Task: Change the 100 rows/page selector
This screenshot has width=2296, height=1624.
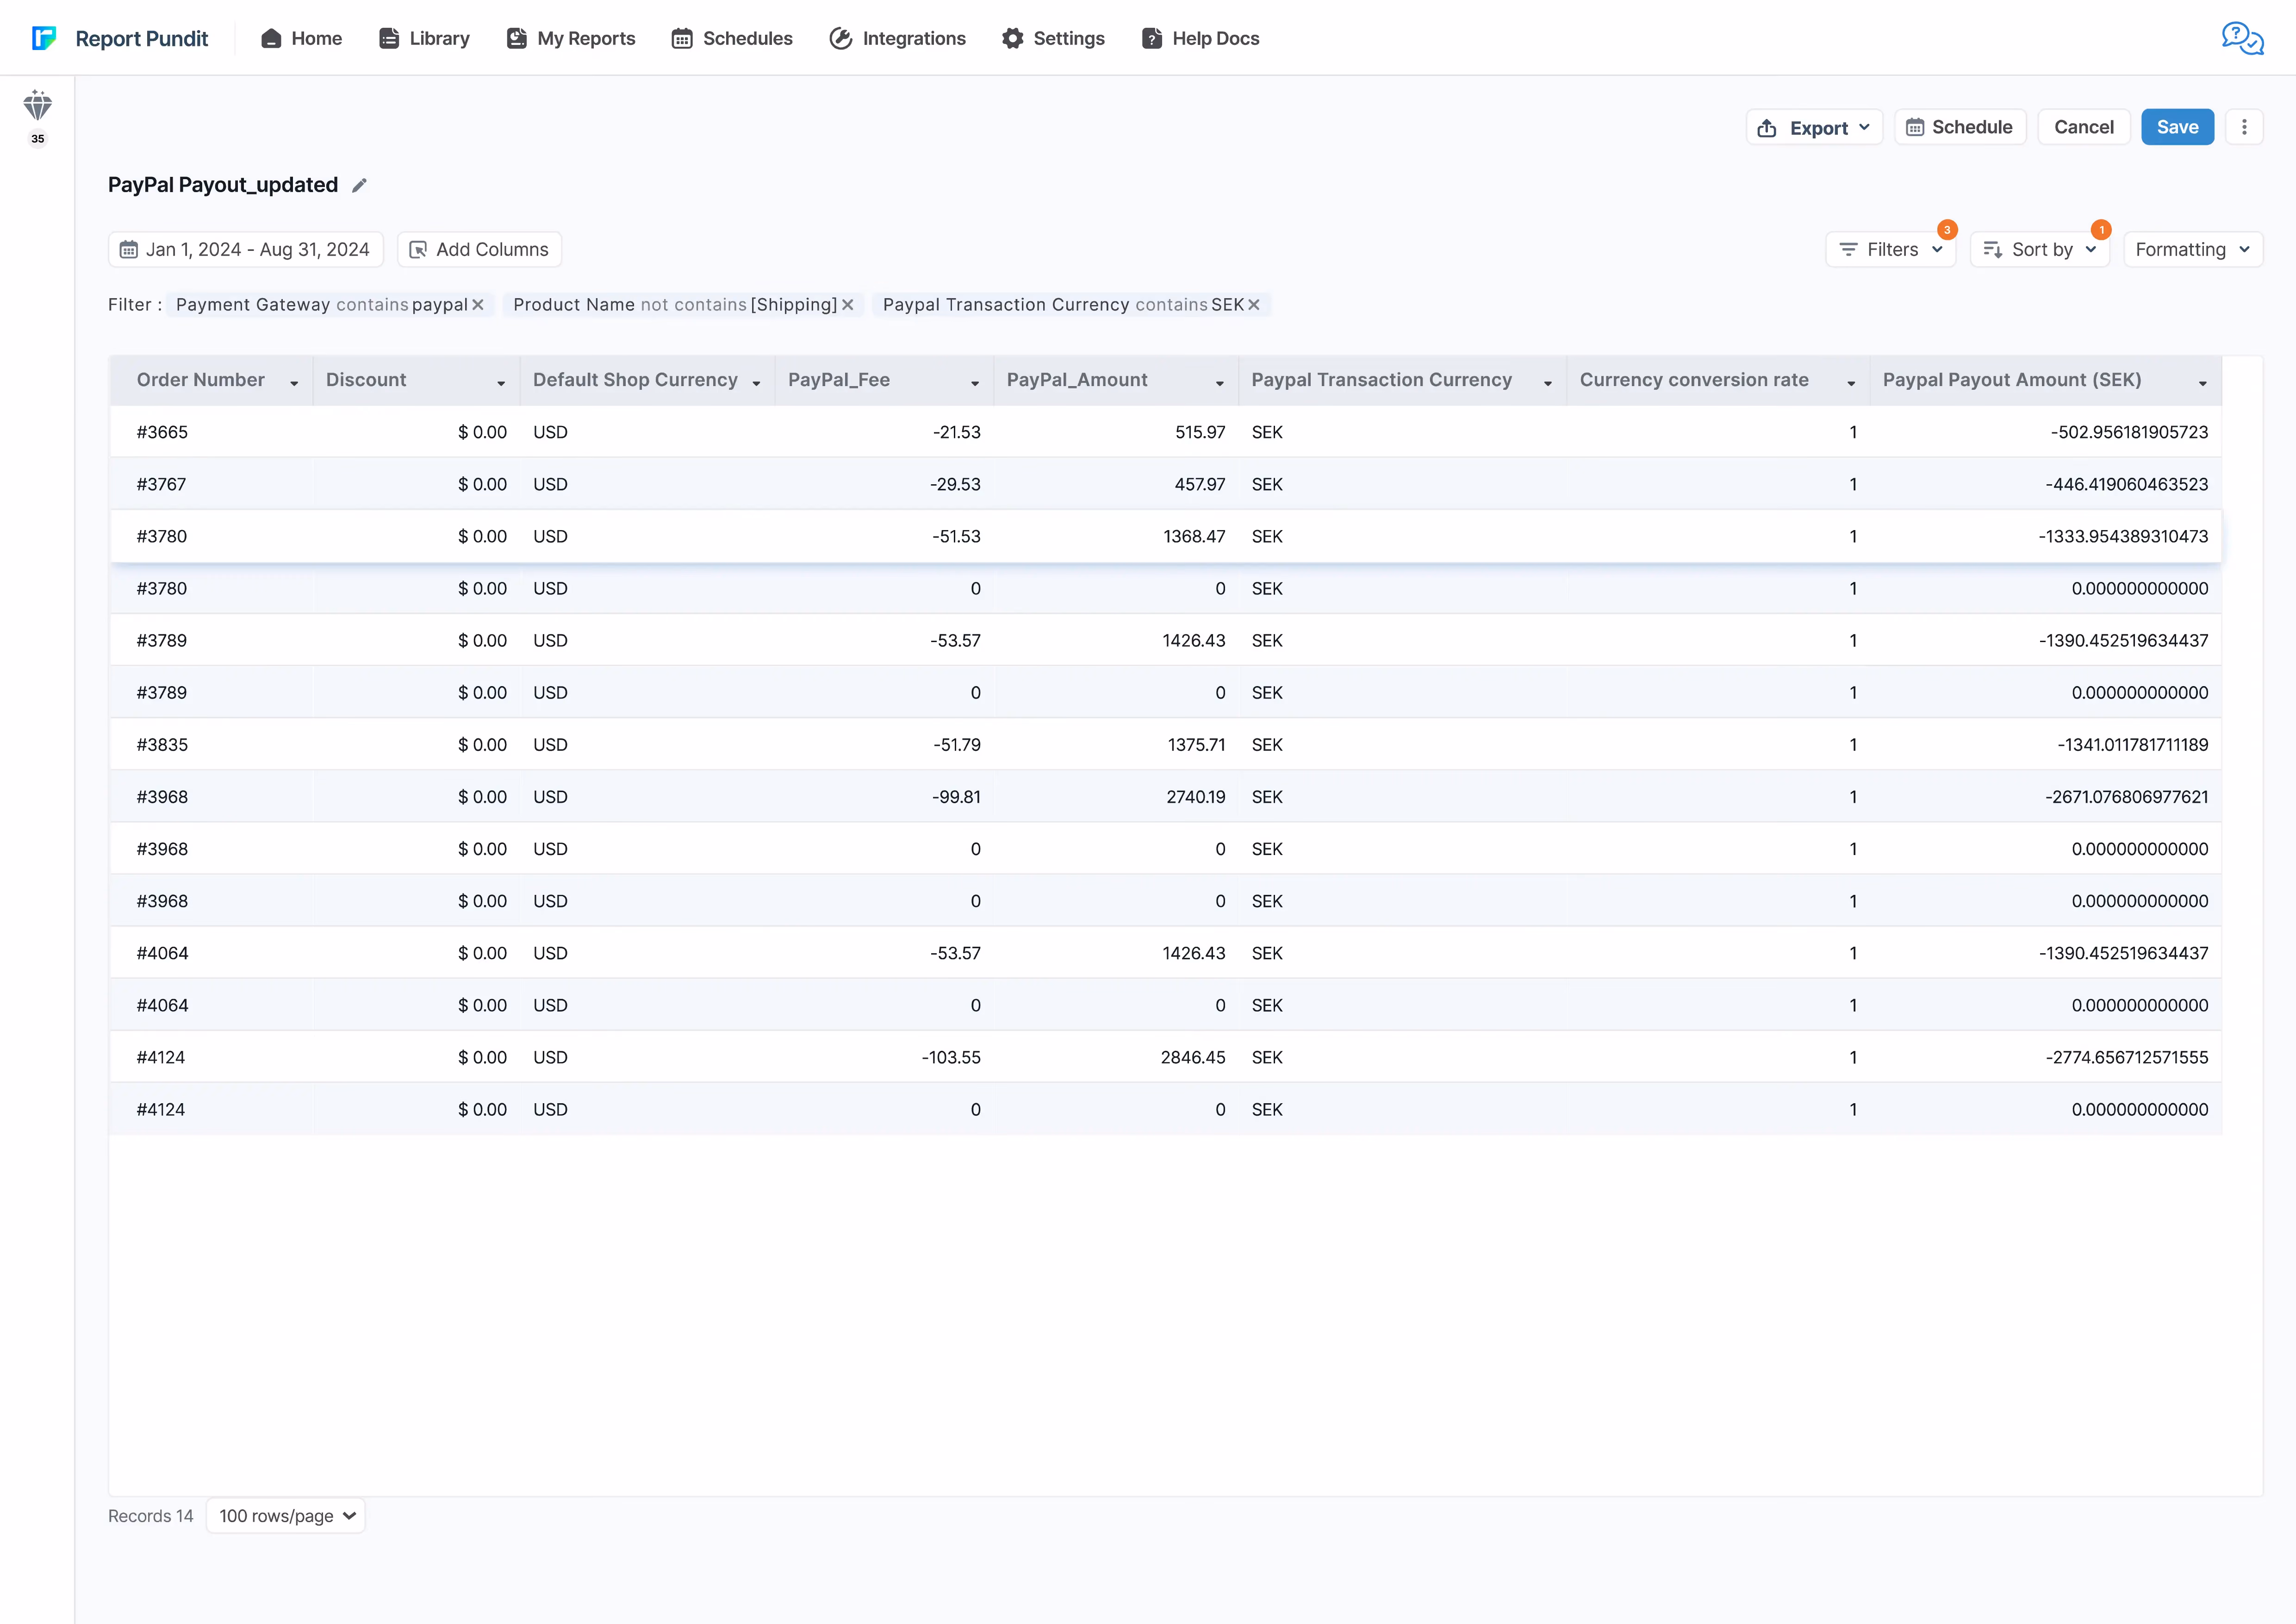Action: coord(286,1516)
